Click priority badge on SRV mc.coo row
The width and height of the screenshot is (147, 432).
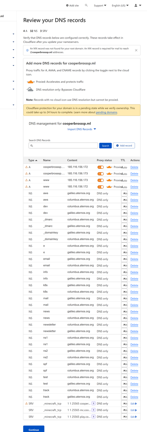(x=94, y=410)
